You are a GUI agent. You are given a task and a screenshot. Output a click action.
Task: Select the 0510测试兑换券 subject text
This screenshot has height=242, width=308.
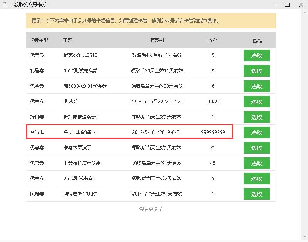80,71
